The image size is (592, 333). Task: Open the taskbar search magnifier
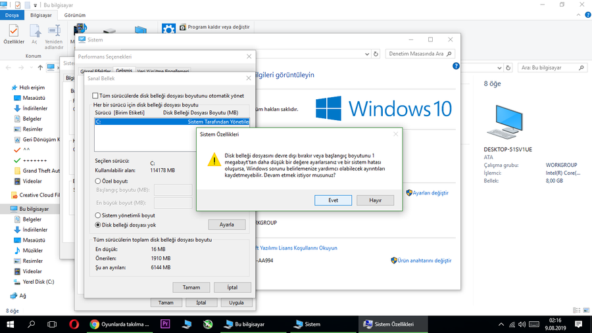32,324
